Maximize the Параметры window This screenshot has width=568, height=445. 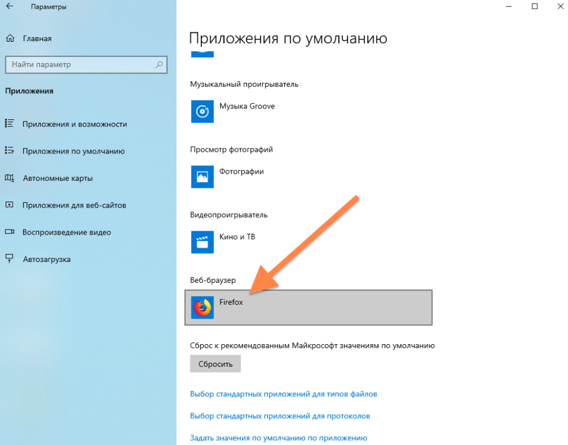click(535, 6)
